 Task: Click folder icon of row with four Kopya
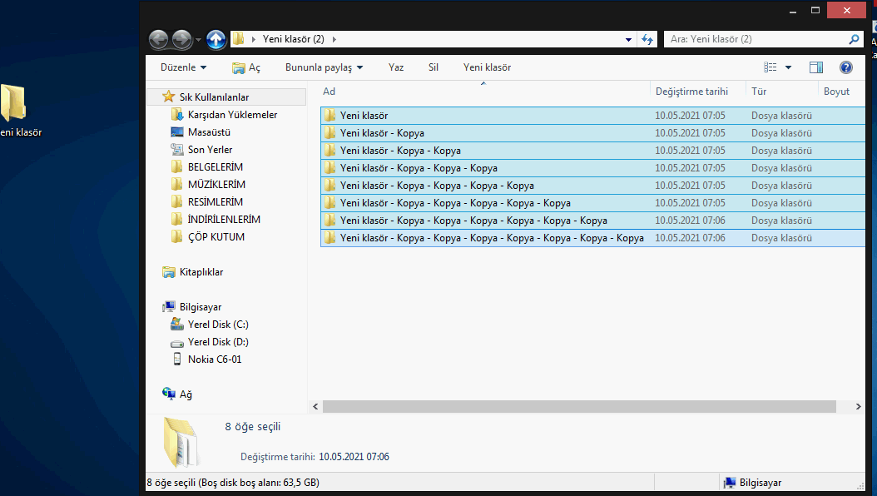(329, 185)
